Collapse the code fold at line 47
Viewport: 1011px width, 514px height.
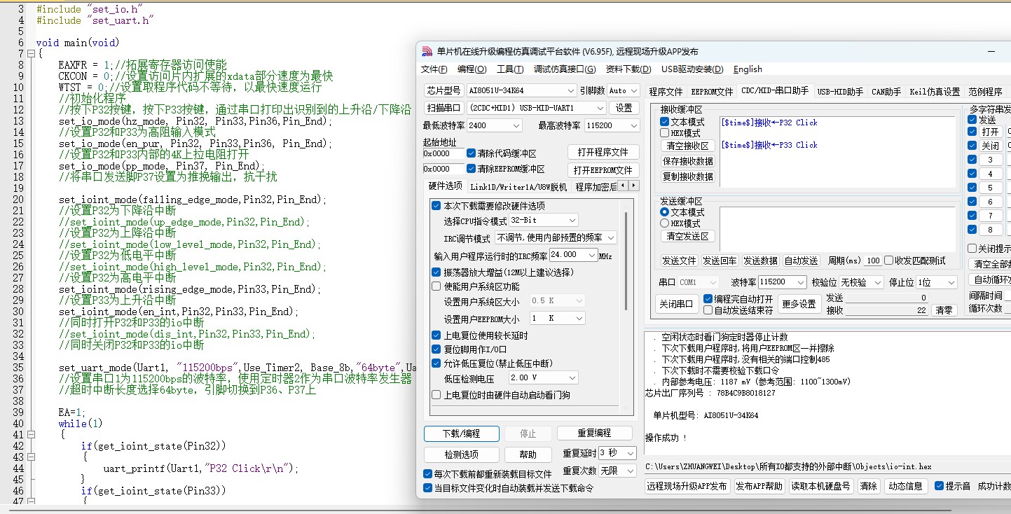pyautogui.click(x=30, y=502)
